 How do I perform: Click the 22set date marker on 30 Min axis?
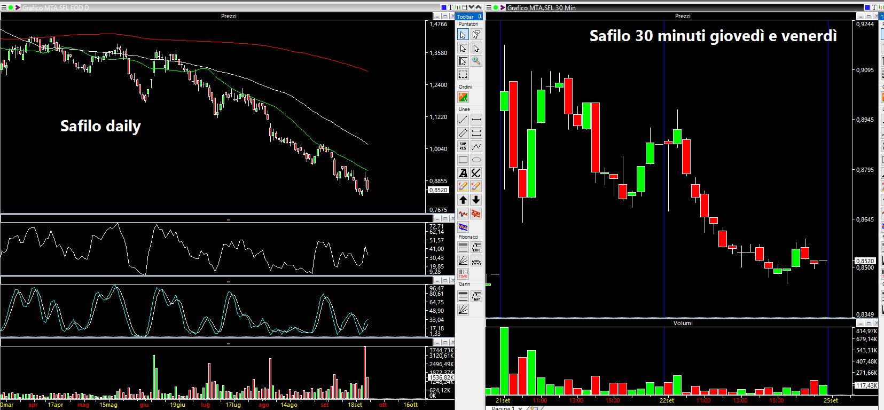pyautogui.click(x=667, y=400)
